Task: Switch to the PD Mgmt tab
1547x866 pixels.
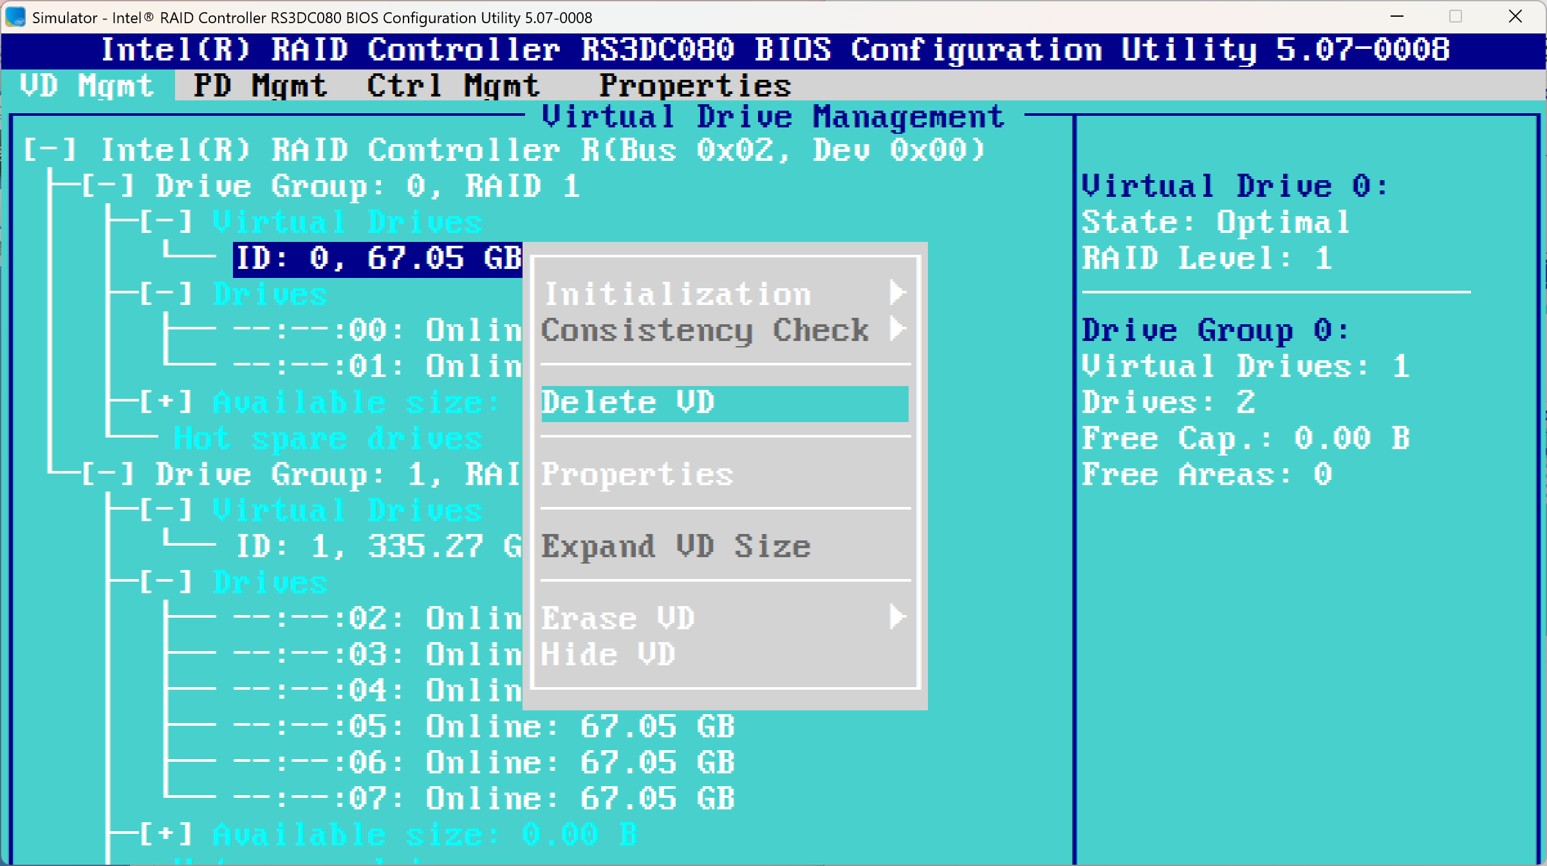Action: point(260,86)
